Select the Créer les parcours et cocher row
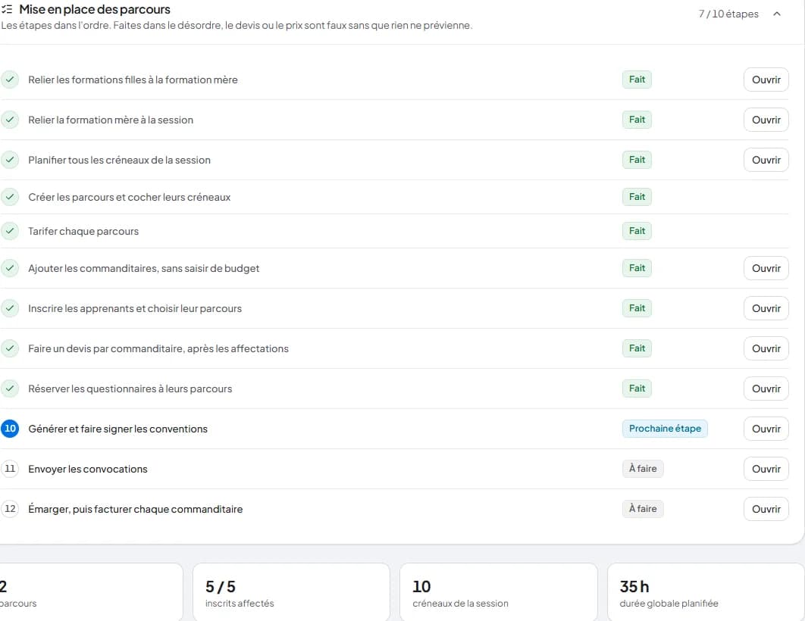The image size is (805, 621). click(x=394, y=197)
